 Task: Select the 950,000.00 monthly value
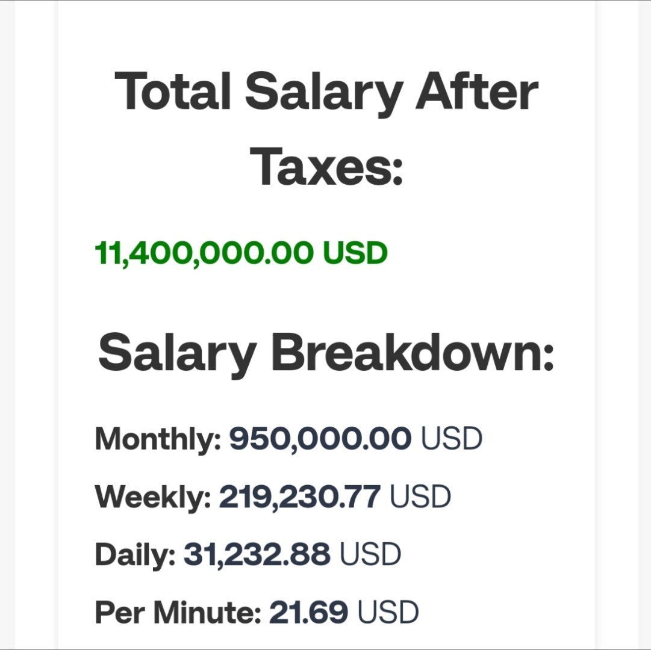click(x=320, y=439)
